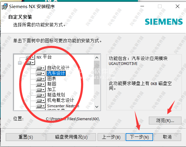Open install-mode dropdown for 自动化设计
This screenshot has height=147, width=186.
(x=41, y=68)
